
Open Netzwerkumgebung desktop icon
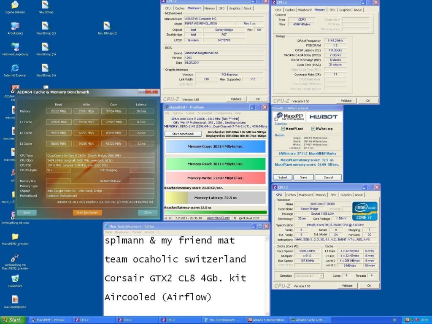15,49
